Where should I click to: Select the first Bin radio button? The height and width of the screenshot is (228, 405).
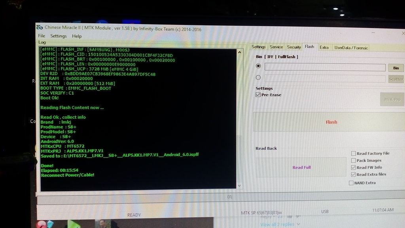point(259,66)
